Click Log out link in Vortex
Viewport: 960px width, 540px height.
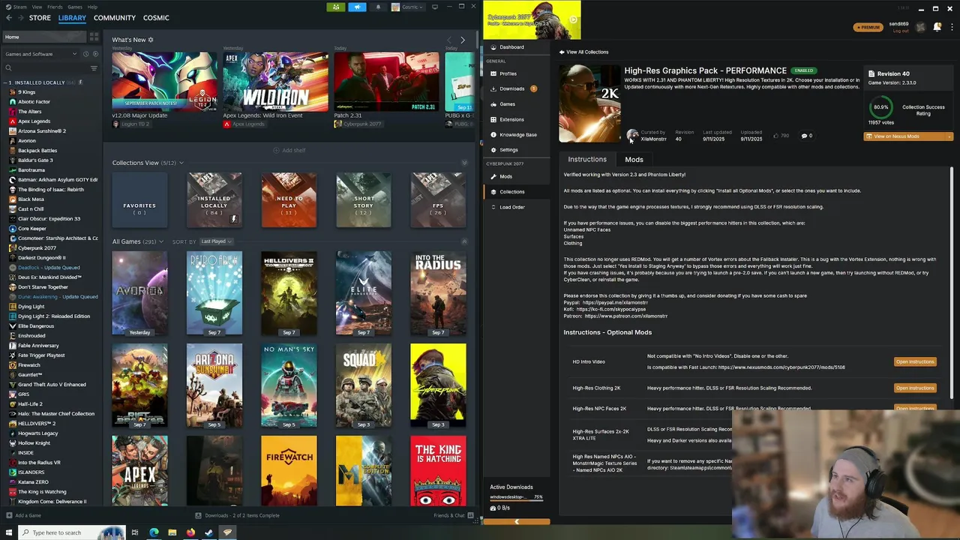pos(901,31)
